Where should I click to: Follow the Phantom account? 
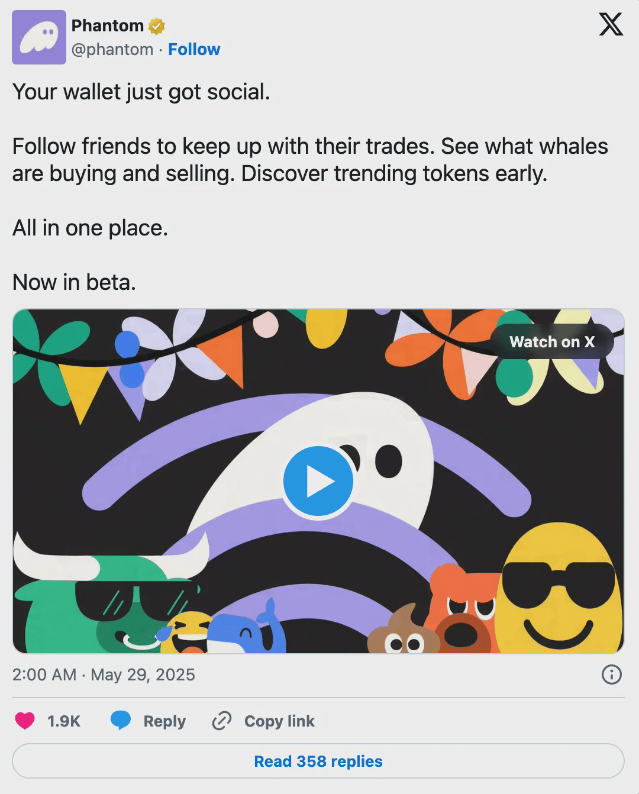(194, 50)
